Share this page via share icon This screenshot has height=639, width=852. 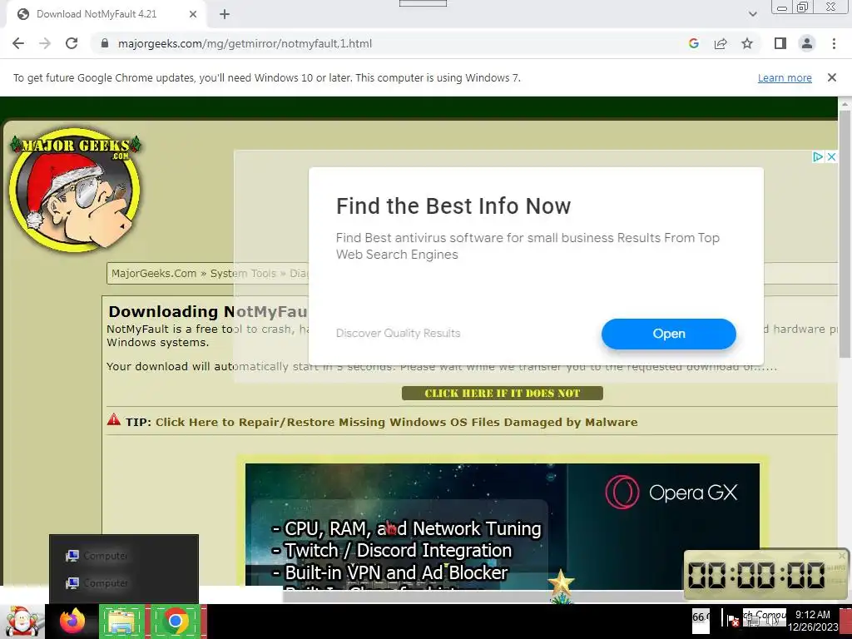721,43
